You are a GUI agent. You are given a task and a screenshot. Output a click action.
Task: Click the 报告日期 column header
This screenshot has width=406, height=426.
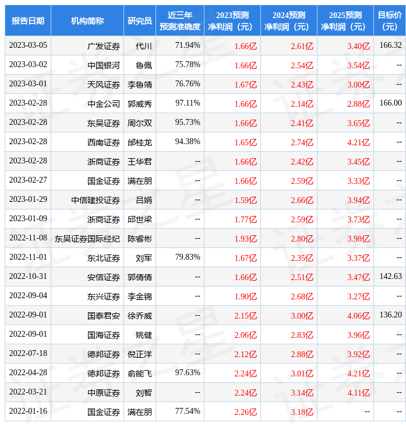click(28, 21)
